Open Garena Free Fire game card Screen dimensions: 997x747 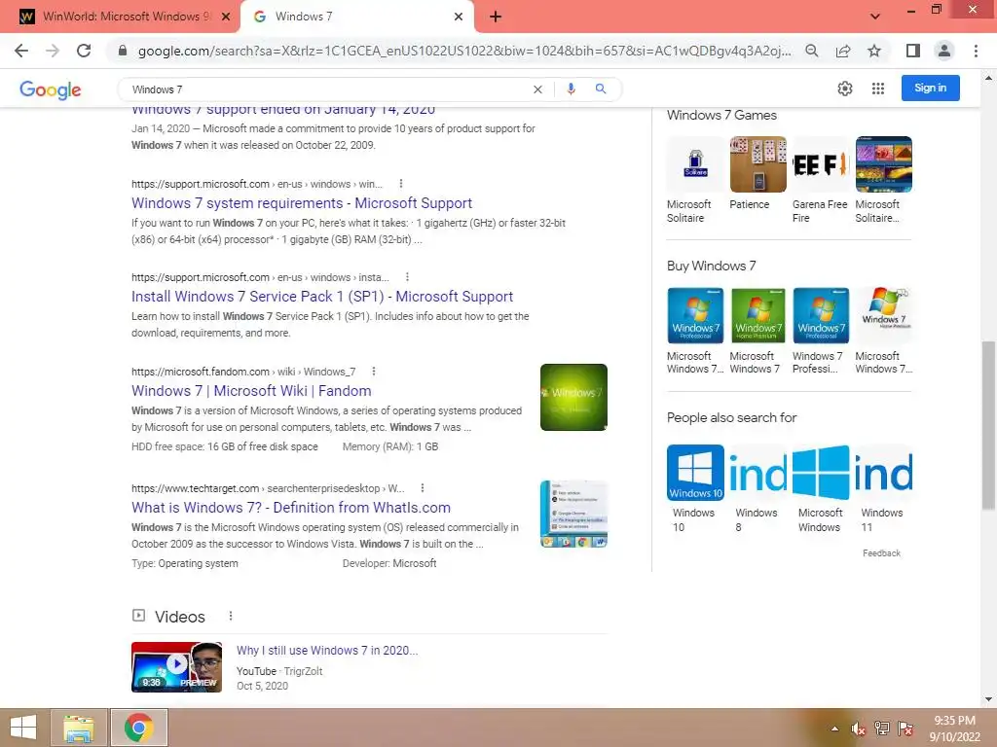[820, 180]
